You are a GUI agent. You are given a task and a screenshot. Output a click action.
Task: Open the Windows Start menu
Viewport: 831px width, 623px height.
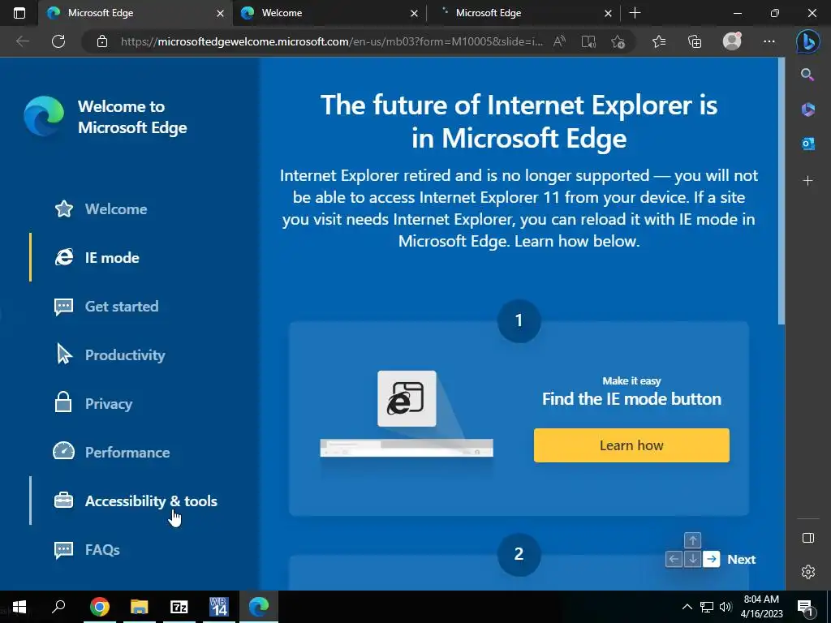click(19, 607)
